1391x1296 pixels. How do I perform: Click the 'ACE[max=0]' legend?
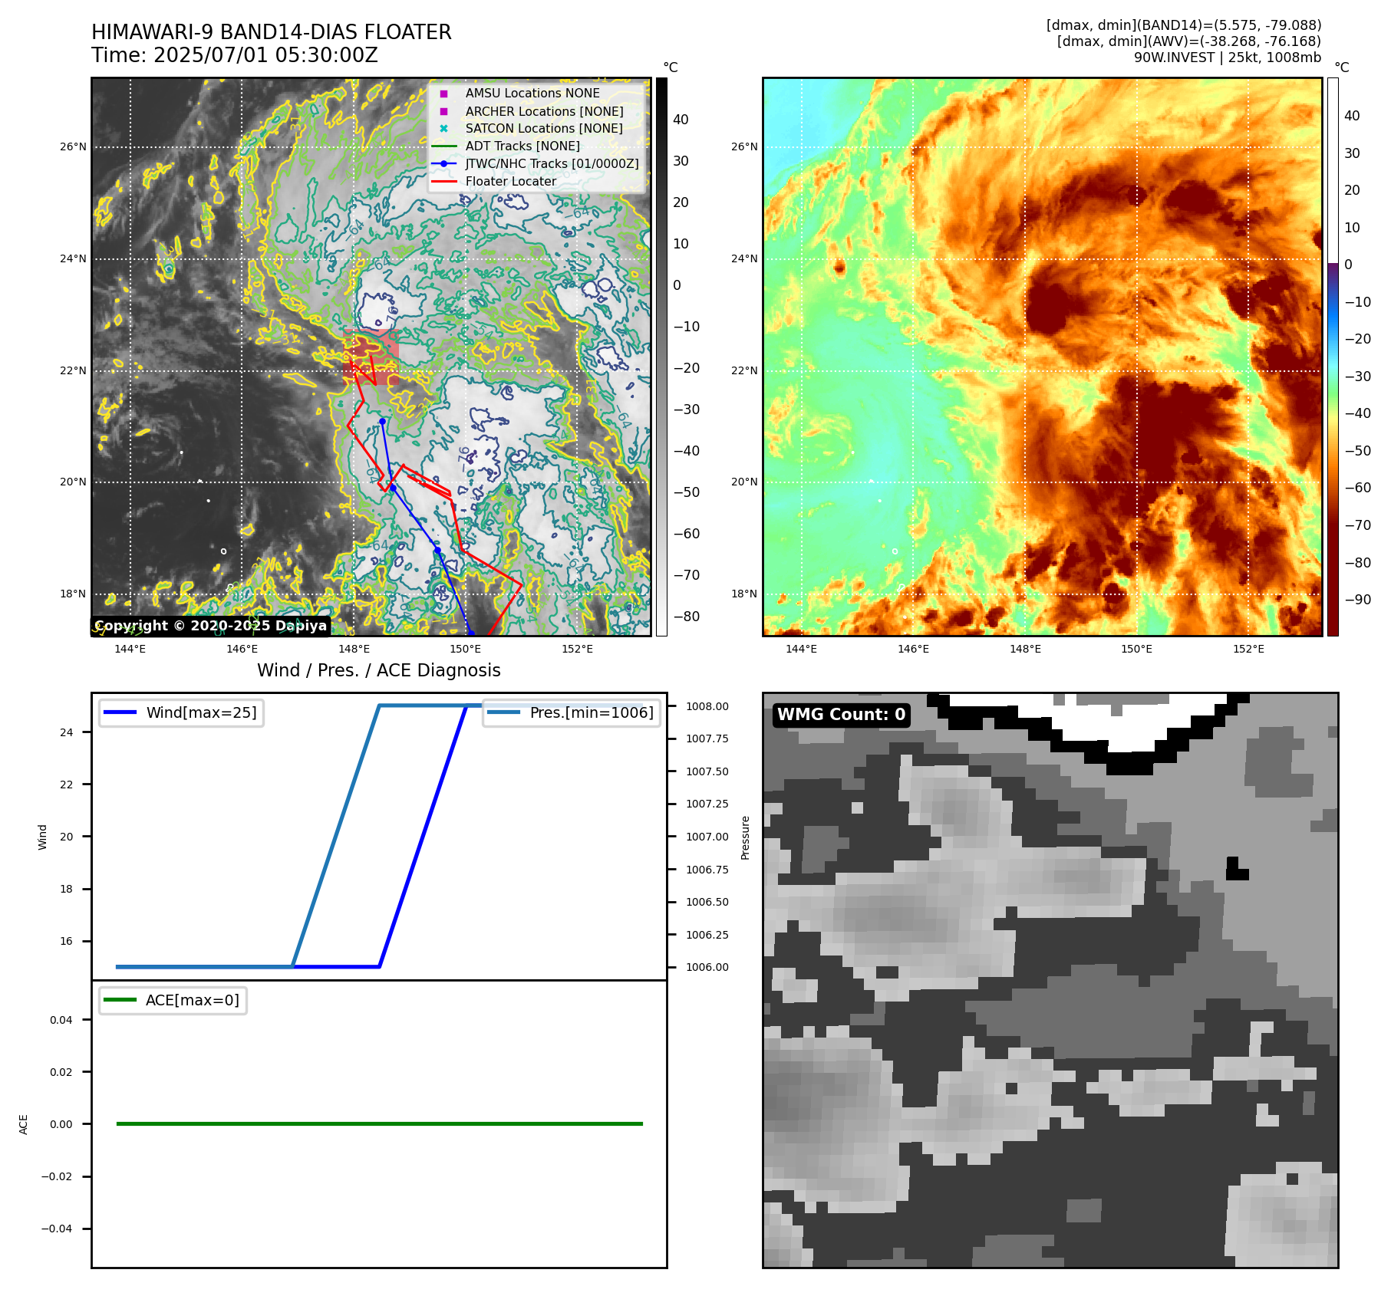173,1000
